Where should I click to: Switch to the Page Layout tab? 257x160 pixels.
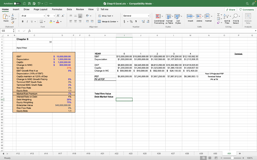click(40, 9)
